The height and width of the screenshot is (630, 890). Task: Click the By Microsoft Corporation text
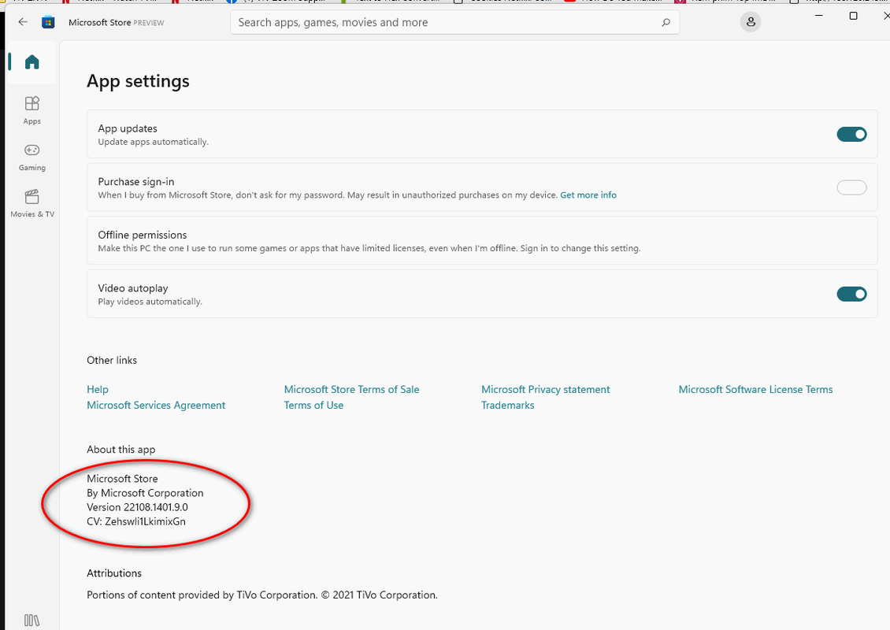pos(145,493)
